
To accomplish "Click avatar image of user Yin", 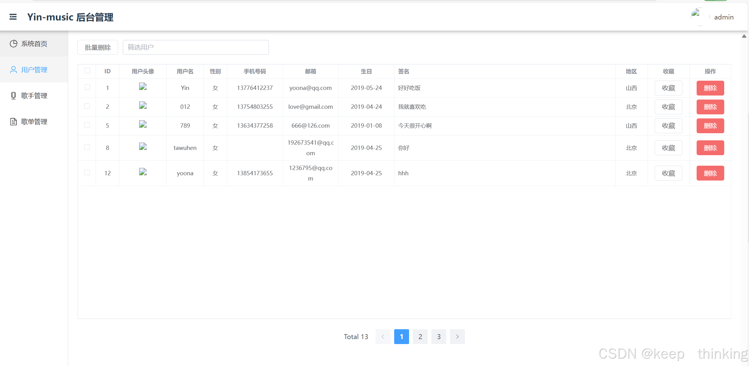I will (x=143, y=87).
